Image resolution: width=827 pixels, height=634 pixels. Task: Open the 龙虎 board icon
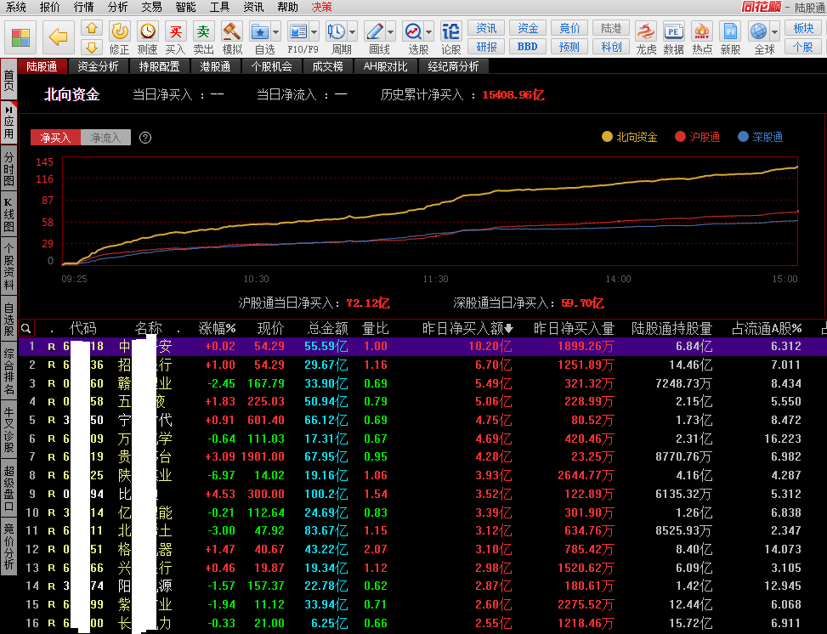(x=646, y=38)
